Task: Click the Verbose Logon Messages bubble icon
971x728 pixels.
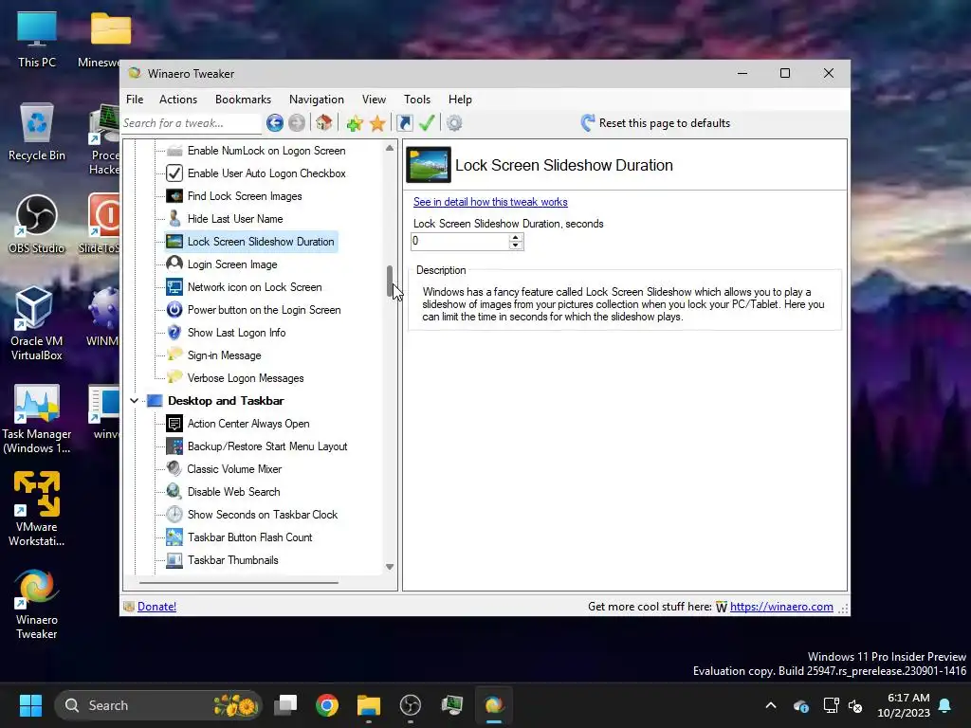Action: 174,377
